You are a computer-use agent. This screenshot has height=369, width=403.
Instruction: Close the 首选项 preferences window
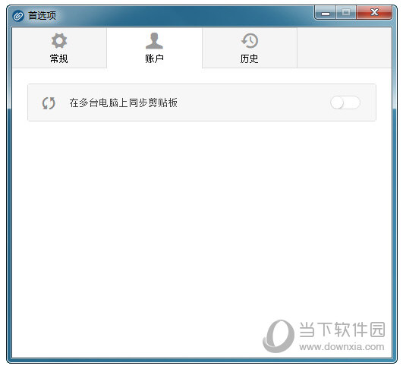point(374,12)
